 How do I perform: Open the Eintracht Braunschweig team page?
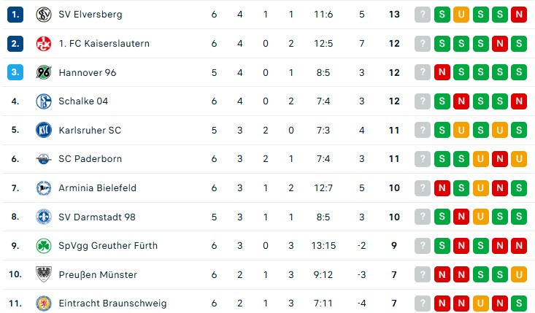[112, 303]
